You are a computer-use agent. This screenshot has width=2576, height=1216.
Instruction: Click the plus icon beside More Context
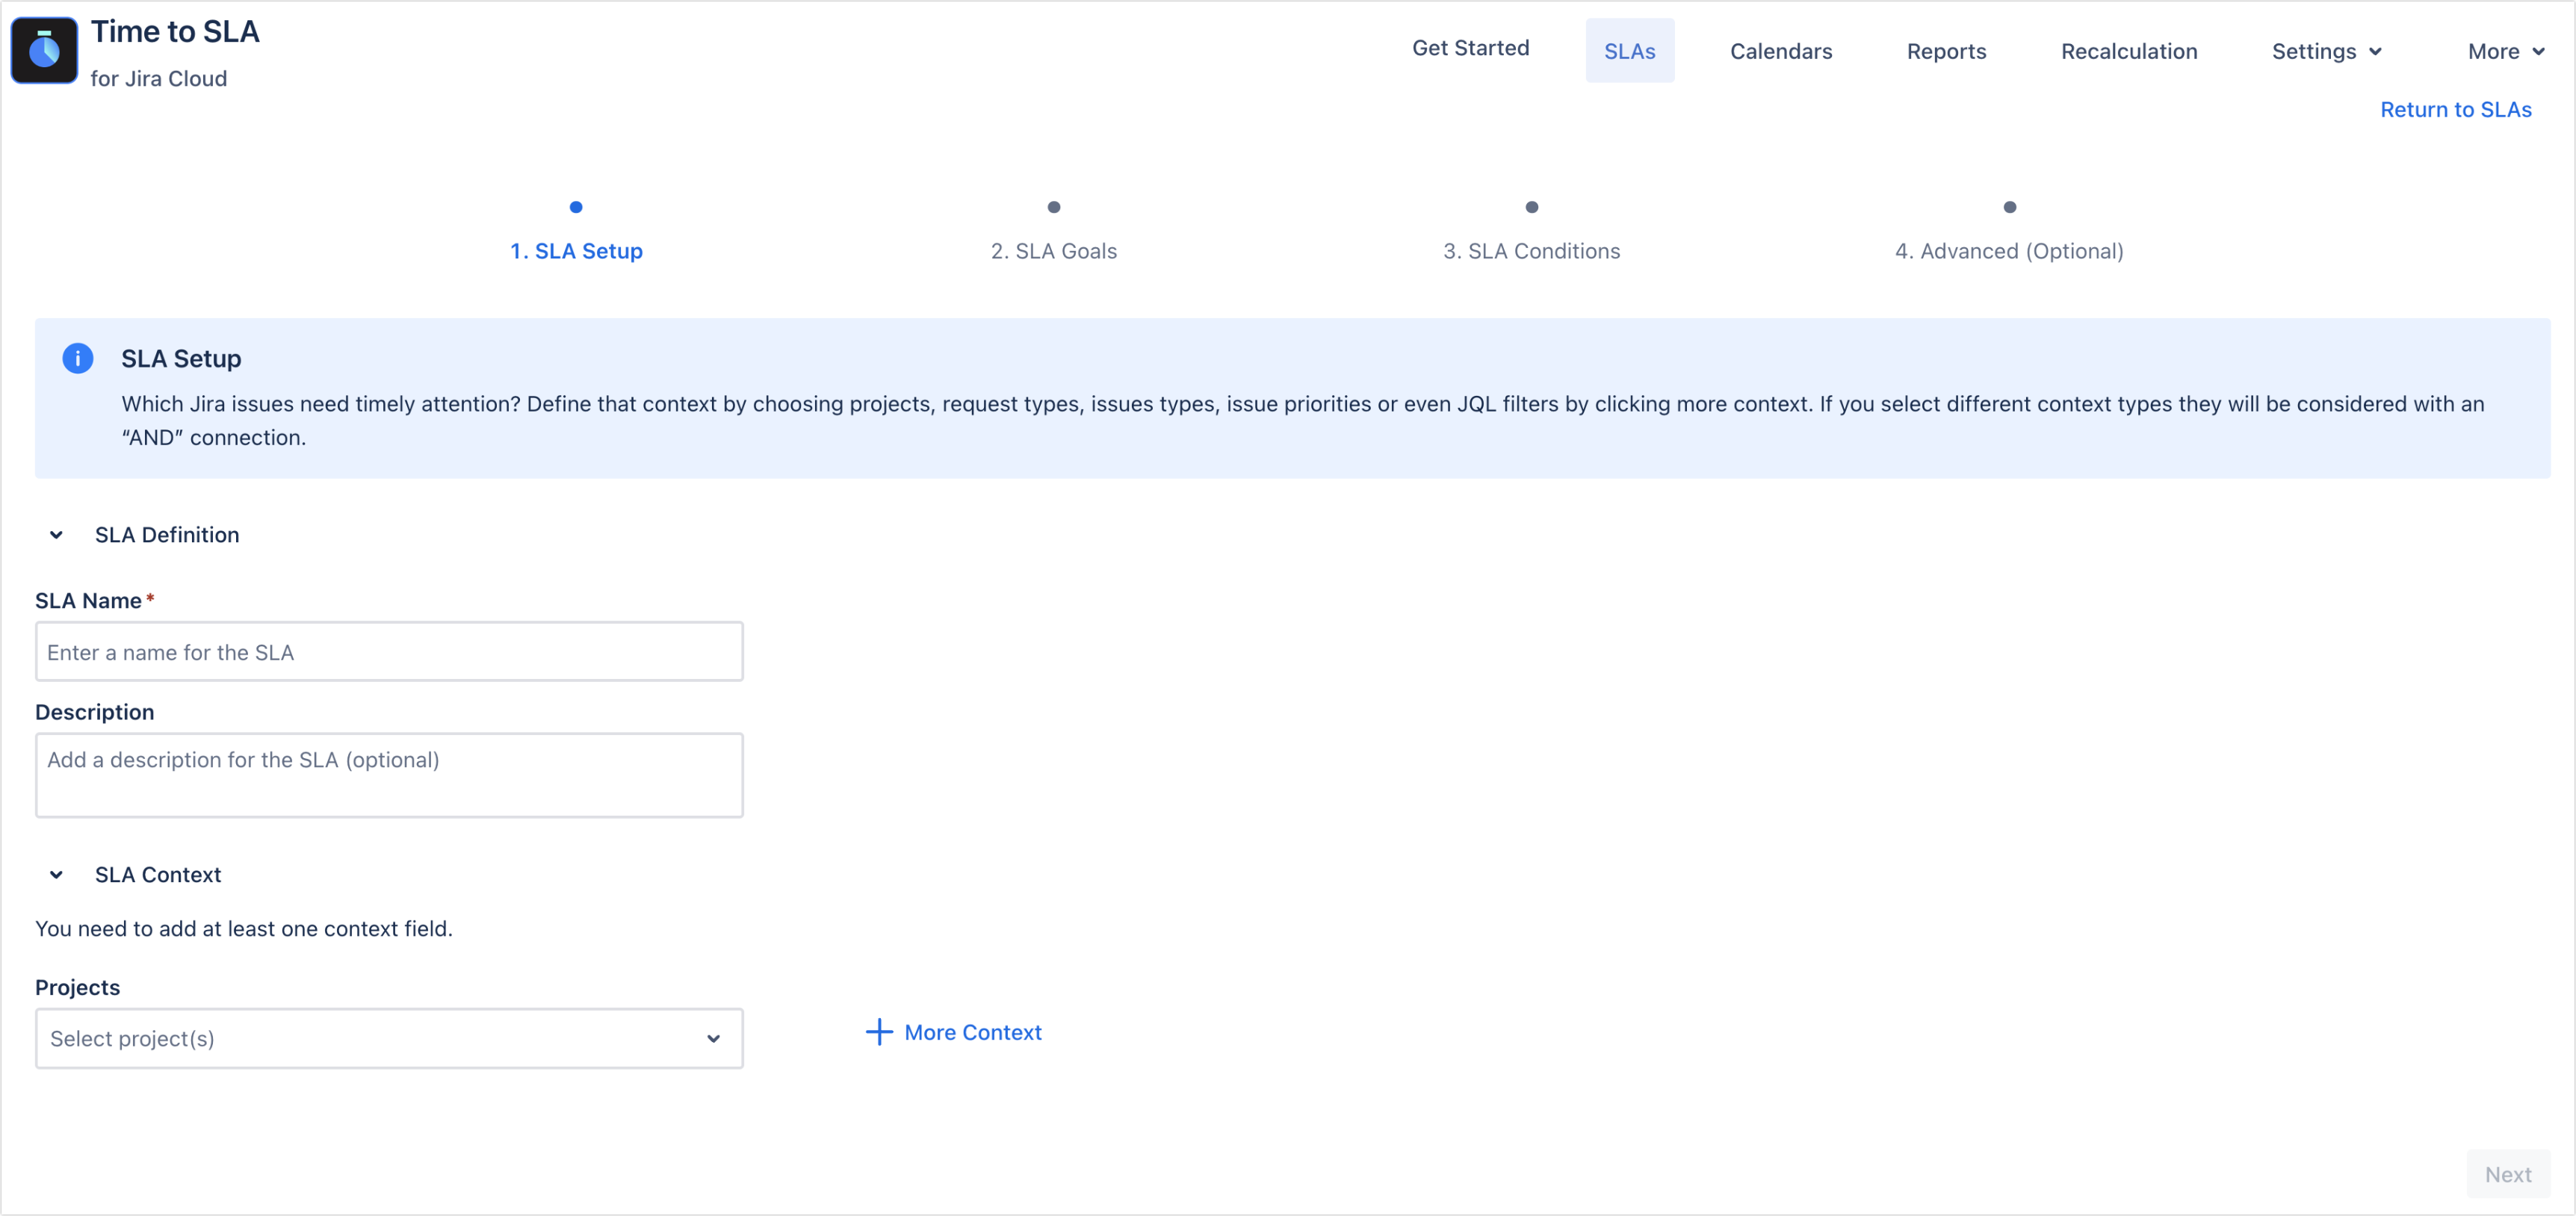[878, 1032]
